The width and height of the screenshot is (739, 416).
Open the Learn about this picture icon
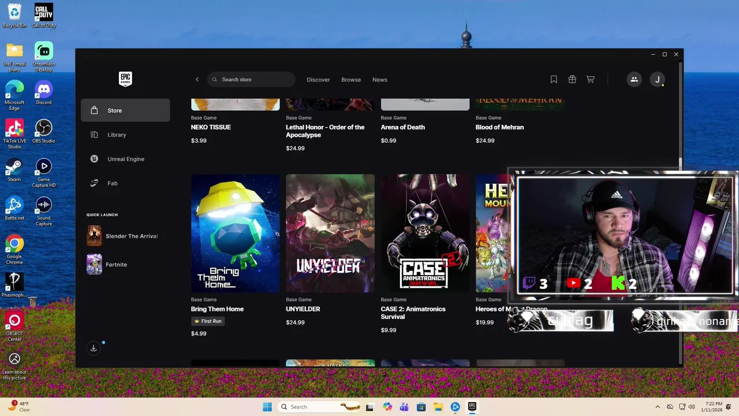coord(14,367)
